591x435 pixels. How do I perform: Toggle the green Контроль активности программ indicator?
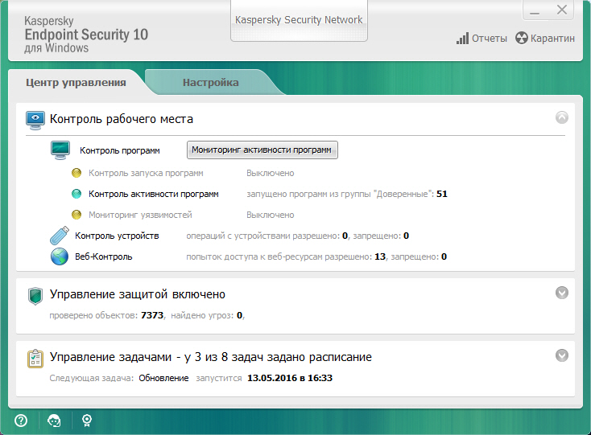pyautogui.click(x=76, y=194)
